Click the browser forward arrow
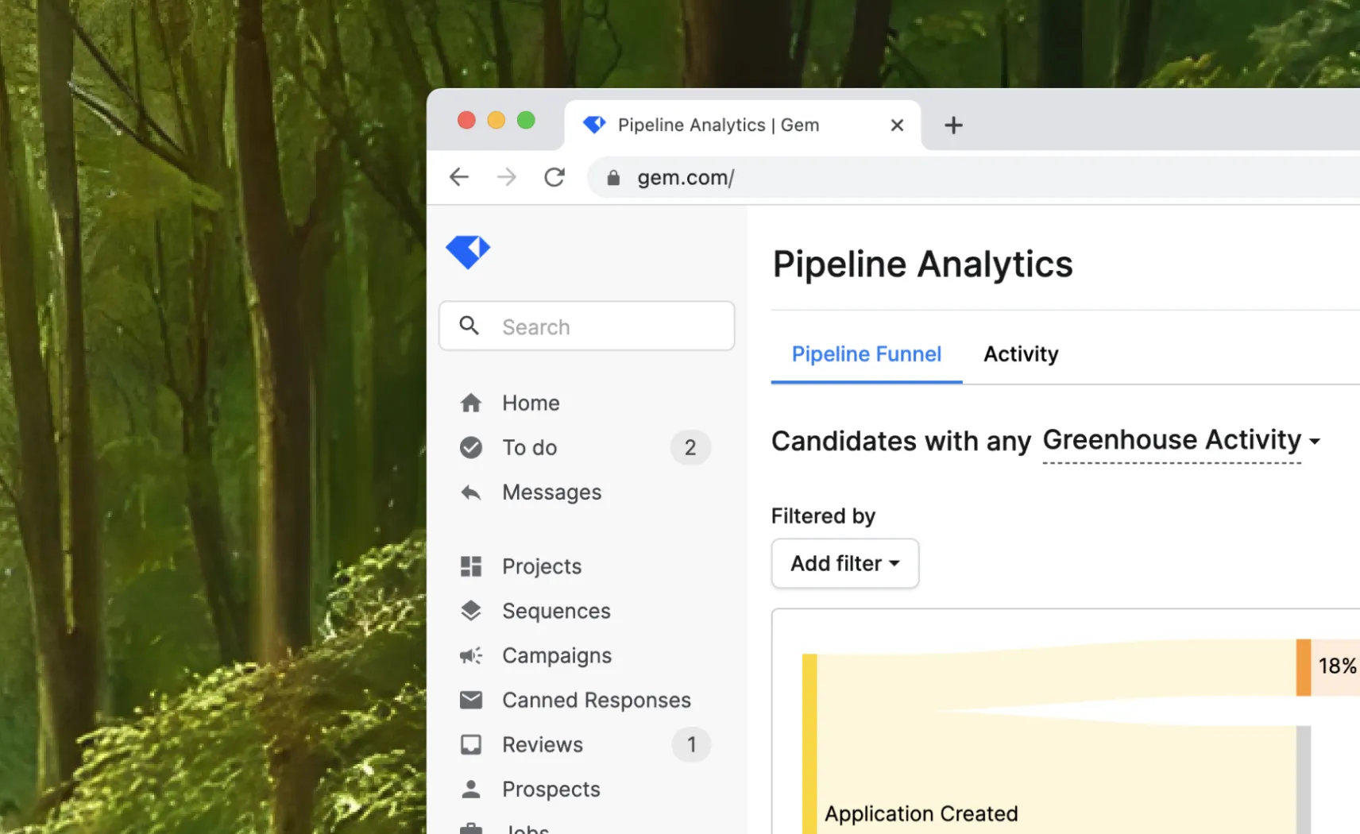The width and height of the screenshot is (1360, 834). (x=507, y=177)
